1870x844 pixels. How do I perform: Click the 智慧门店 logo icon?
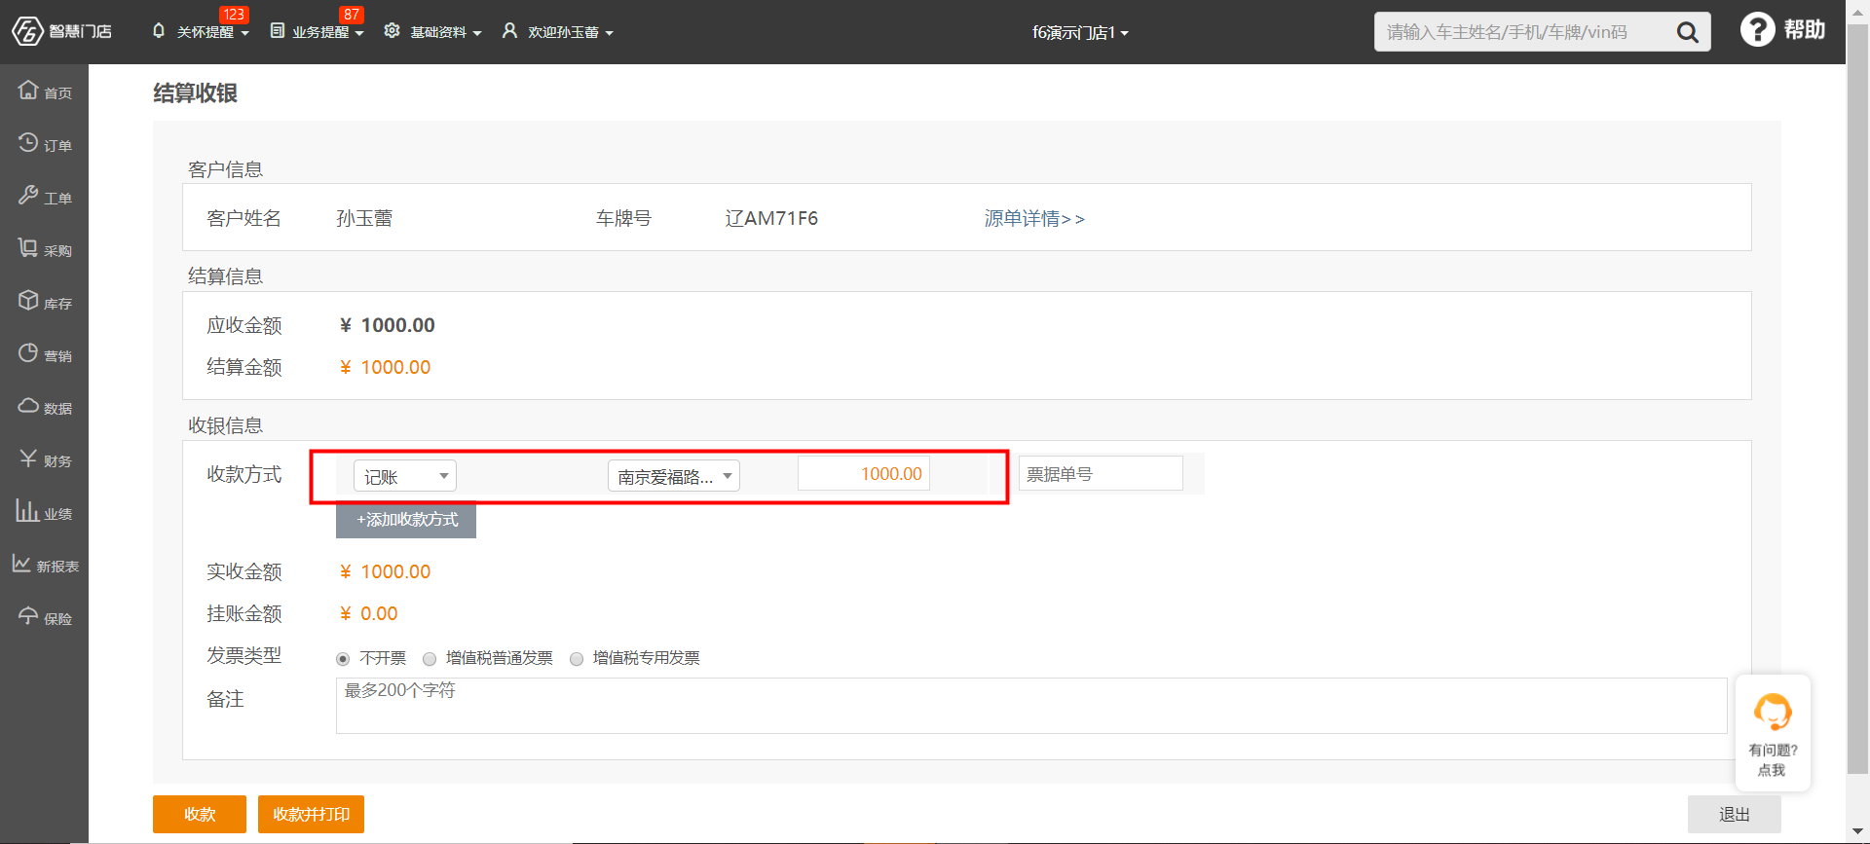tap(27, 31)
